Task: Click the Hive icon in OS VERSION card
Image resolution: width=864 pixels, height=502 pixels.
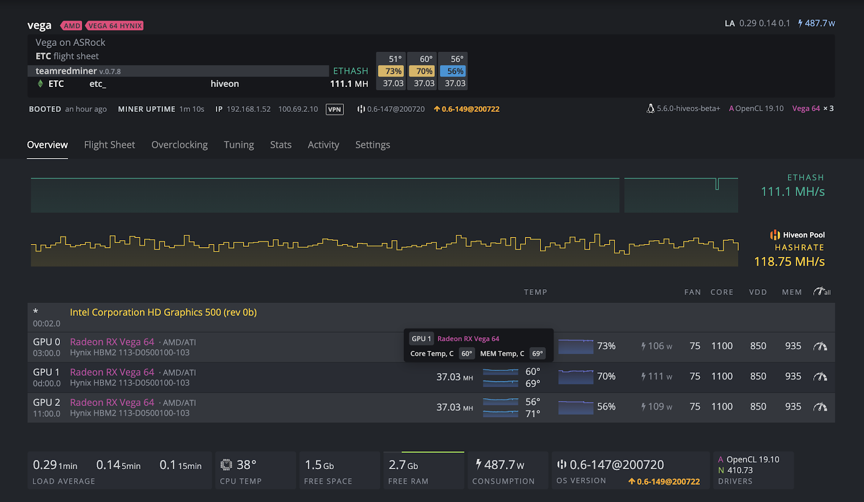Action: pos(562,464)
